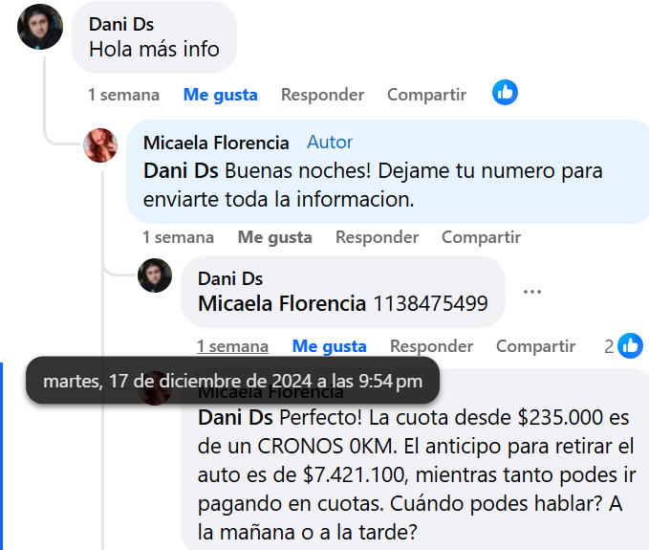Open Micaela Florencia name link with Autor badge
Image resolution: width=649 pixels, height=550 pixels.
(216, 143)
